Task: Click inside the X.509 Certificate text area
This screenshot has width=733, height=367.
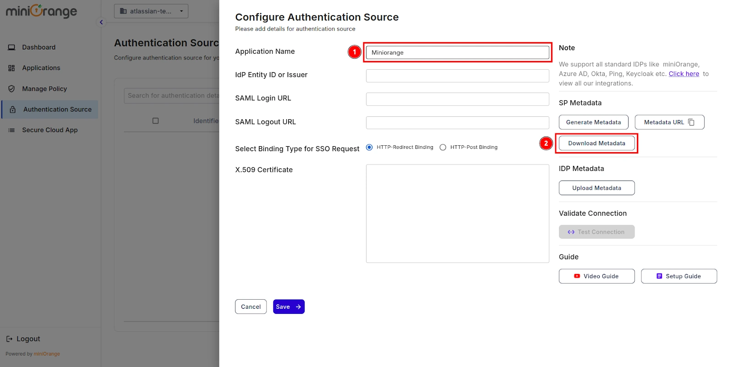Action: pyautogui.click(x=457, y=214)
